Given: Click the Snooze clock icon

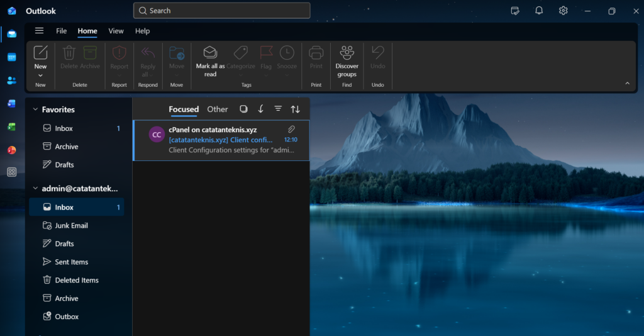Looking at the screenshot, I should (x=287, y=53).
